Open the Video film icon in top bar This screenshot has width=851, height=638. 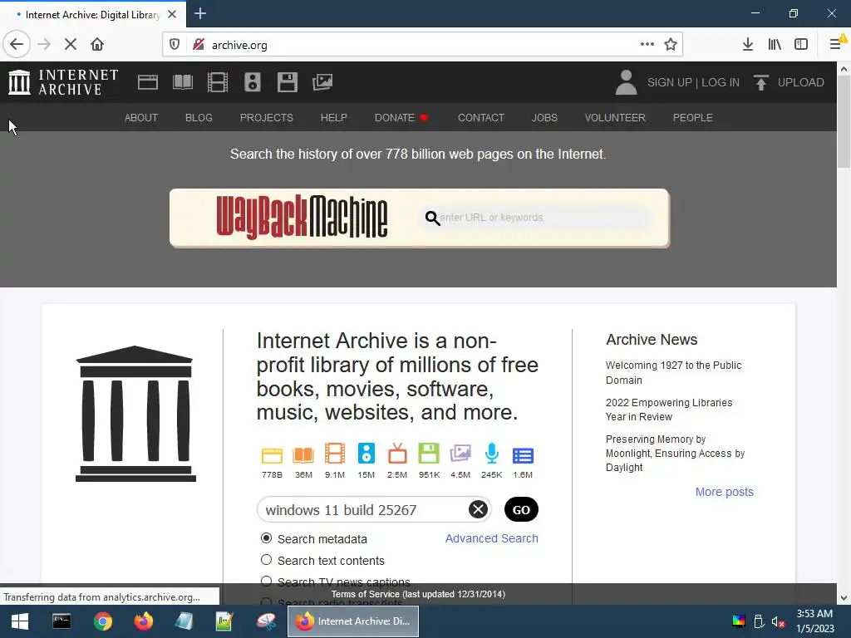tap(218, 82)
